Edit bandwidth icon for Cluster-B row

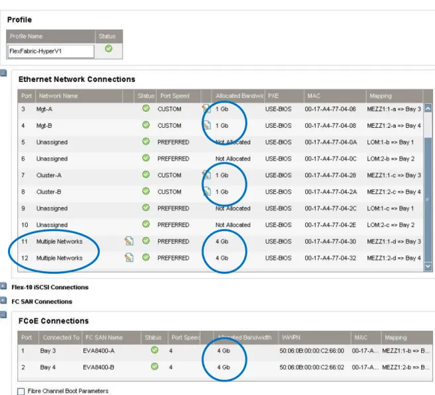(x=206, y=191)
